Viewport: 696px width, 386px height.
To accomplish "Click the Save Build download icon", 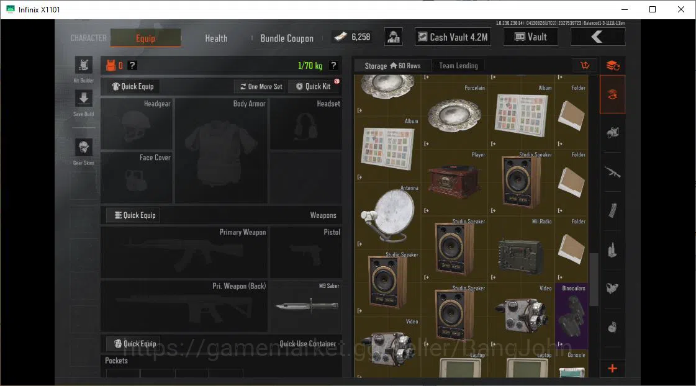I will click(83, 98).
